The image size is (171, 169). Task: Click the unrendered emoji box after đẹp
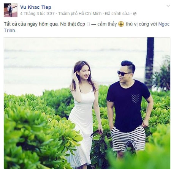(88, 24)
